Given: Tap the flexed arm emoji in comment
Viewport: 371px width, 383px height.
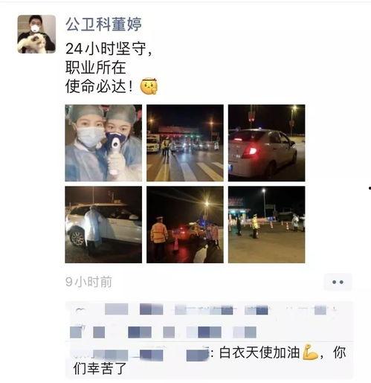Looking at the screenshot, I should point(310,352).
